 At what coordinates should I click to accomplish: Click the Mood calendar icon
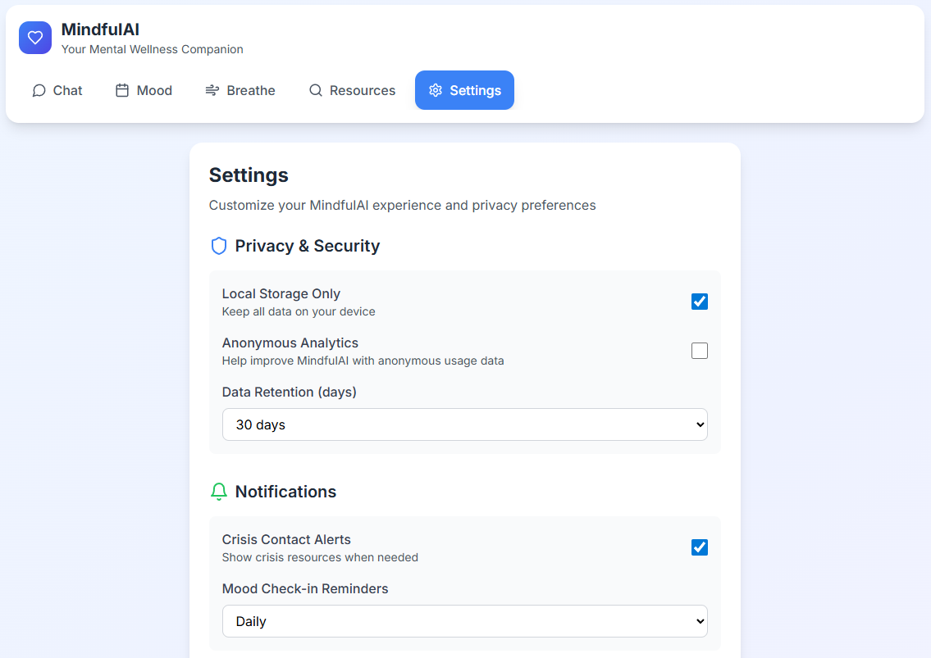click(x=122, y=90)
